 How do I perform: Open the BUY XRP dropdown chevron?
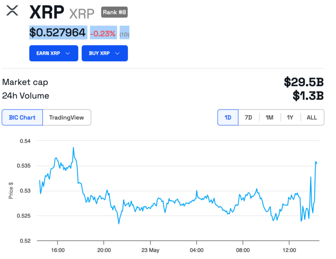(x=117, y=53)
